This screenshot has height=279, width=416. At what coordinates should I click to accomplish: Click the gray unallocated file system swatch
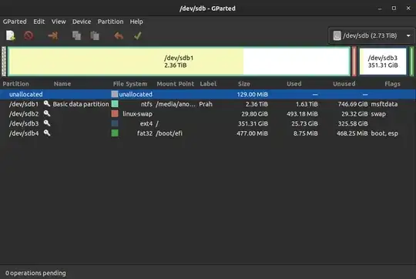coord(115,94)
